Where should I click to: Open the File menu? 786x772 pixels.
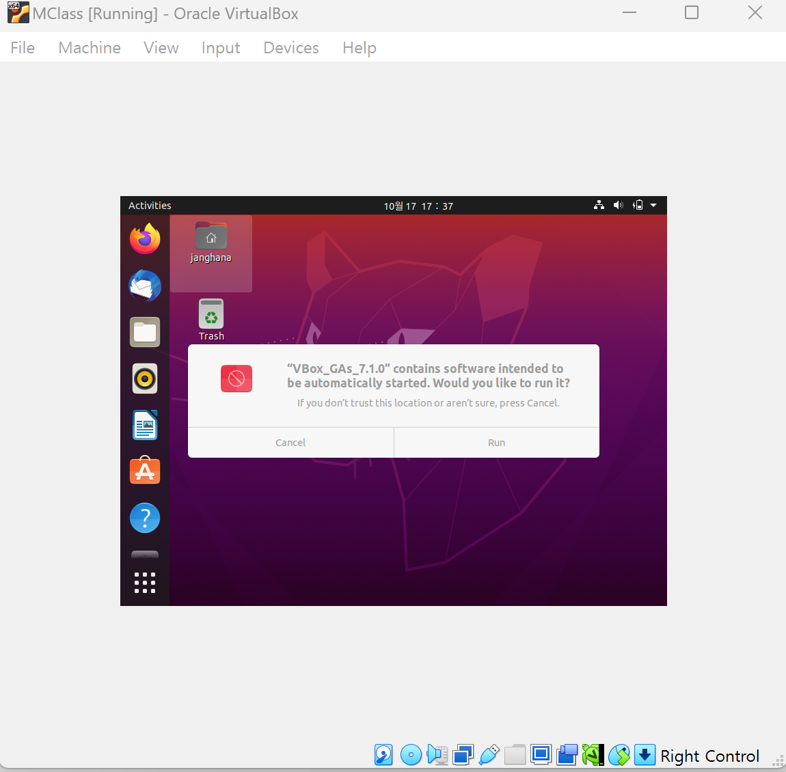tap(23, 48)
